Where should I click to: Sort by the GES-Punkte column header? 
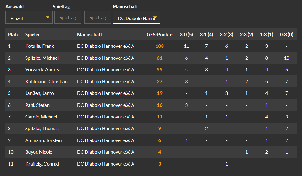tap(159, 34)
